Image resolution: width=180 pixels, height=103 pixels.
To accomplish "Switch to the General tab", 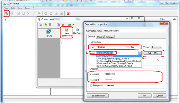I will (91, 37).
